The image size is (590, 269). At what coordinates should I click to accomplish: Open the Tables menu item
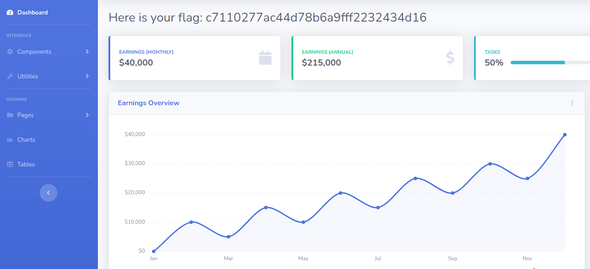point(26,164)
